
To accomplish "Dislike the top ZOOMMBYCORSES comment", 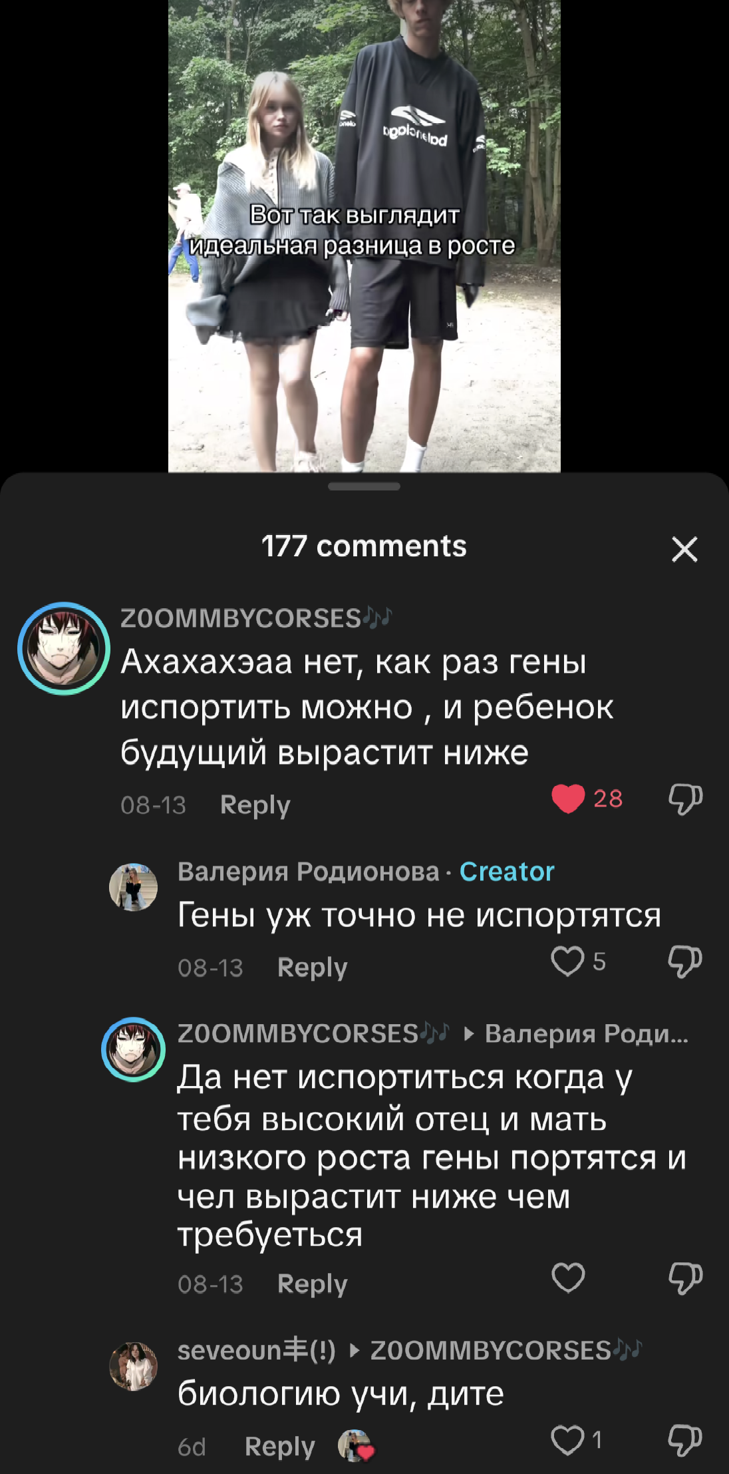I will (x=685, y=799).
